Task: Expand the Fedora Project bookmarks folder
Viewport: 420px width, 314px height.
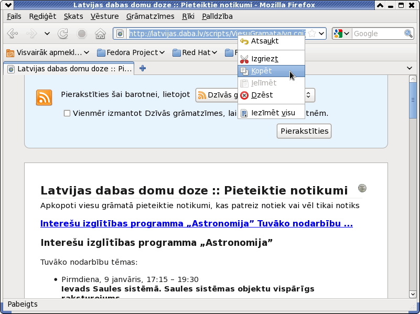Action: click(x=131, y=52)
